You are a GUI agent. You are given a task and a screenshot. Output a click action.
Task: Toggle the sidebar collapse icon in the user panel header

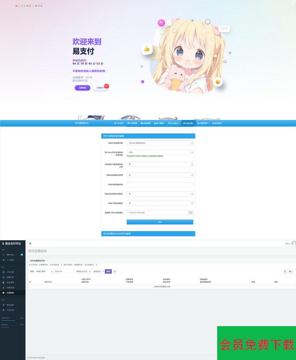point(30,243)
